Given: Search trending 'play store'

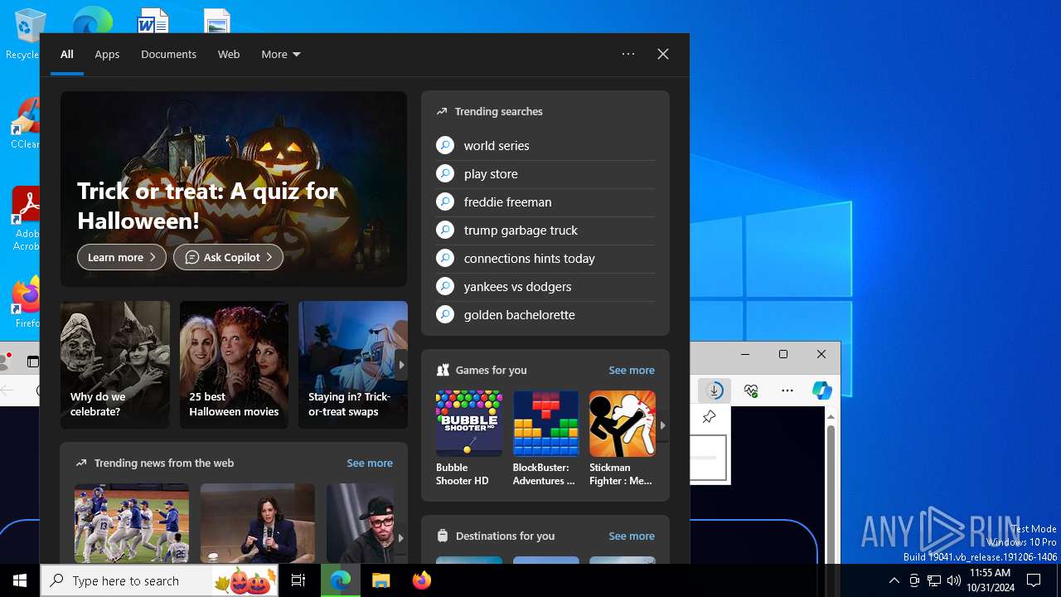Looking at the screenshot, I should click(x=545, y=174).
